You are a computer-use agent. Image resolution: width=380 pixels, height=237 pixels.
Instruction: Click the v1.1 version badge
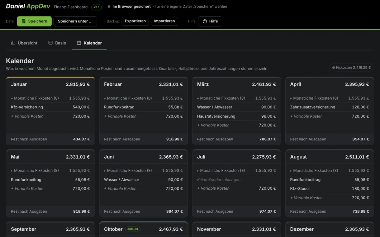(96, 7)
